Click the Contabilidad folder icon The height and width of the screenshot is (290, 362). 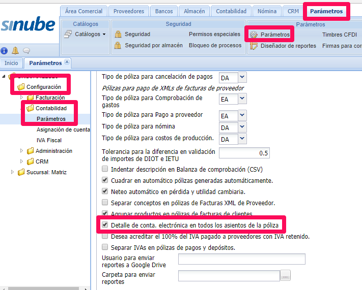30,108
